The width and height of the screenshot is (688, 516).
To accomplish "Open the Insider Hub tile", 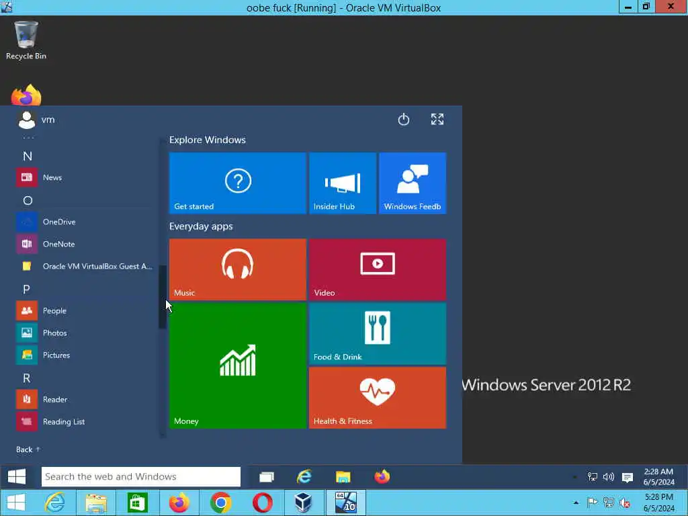I will 342,183.
